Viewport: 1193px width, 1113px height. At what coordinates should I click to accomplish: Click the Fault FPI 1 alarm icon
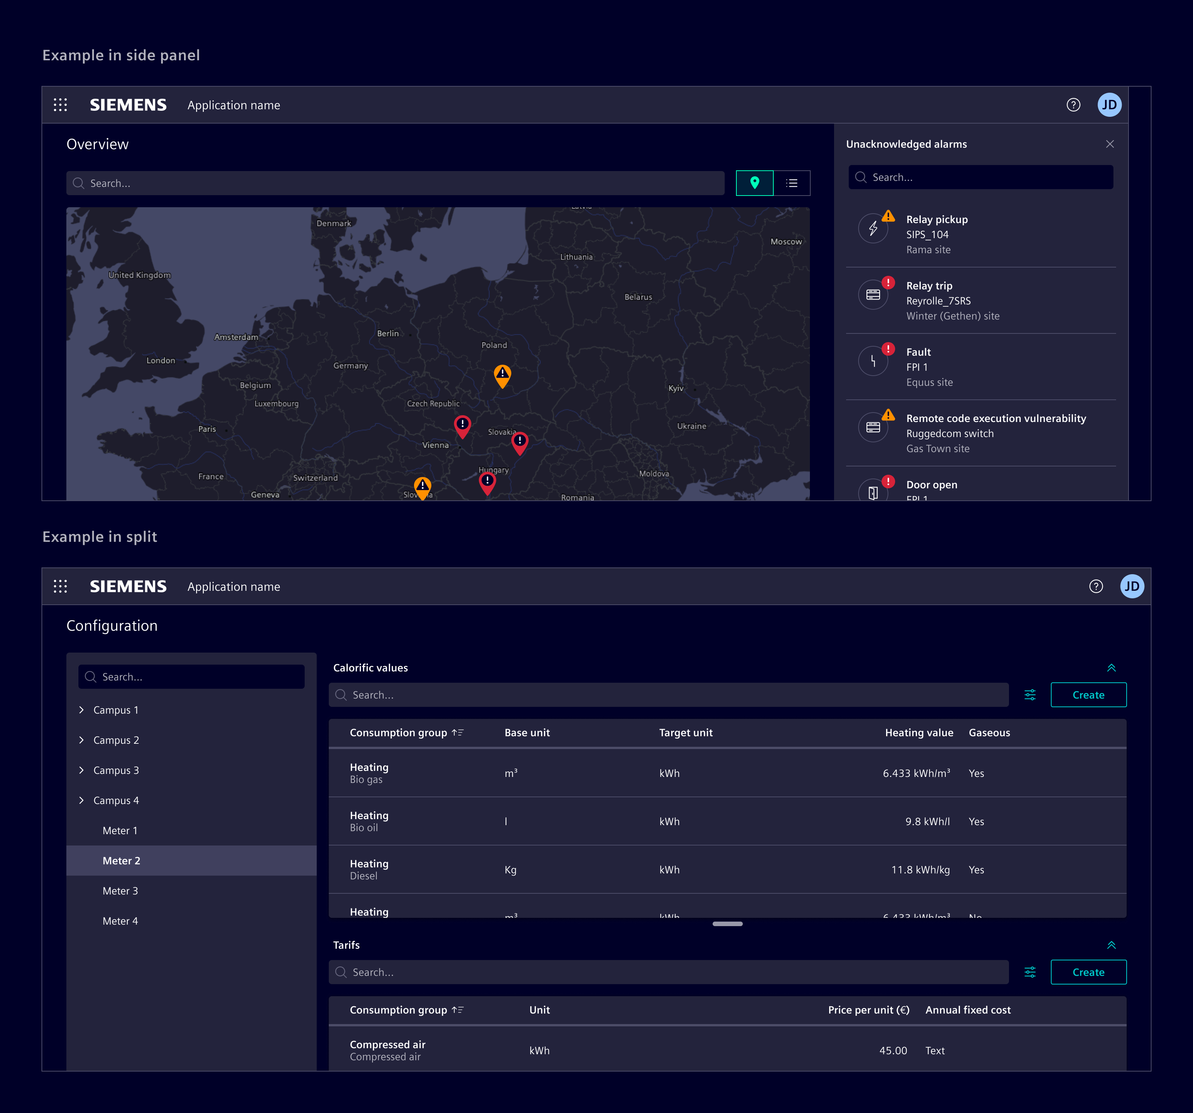pyautogui.click(x=873, y=361)
